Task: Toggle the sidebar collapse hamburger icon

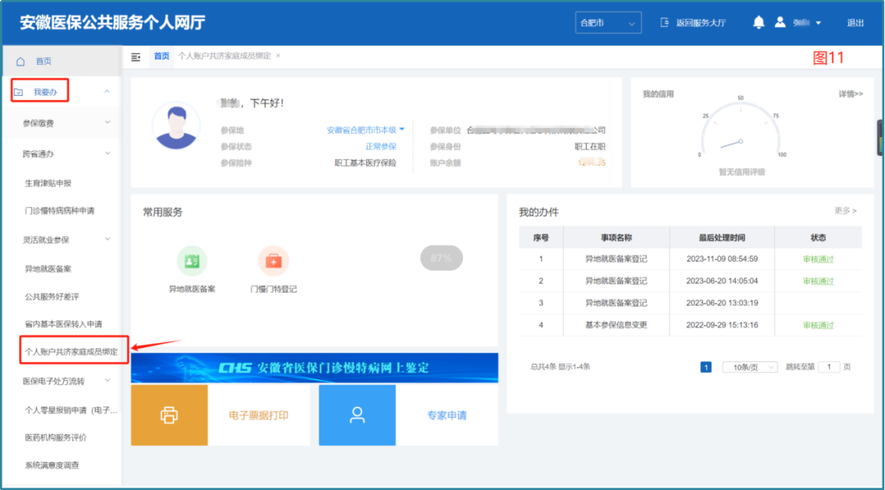Action: 135,57
